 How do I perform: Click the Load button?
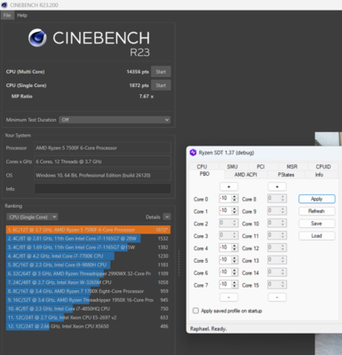click(x=317, y=236)
